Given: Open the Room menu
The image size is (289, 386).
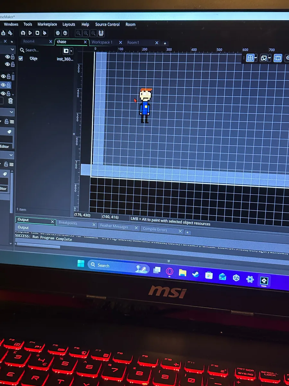Looking at the screenshot, I should click(x=130, y=24).
